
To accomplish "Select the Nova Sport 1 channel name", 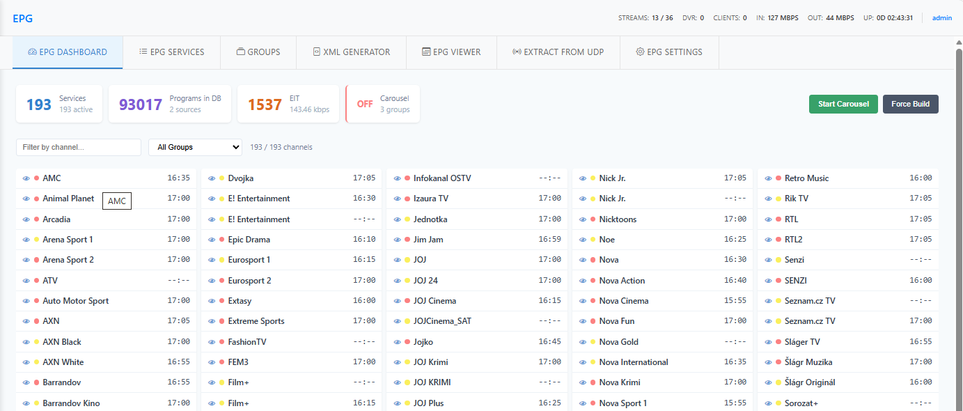I will point(623,403).
